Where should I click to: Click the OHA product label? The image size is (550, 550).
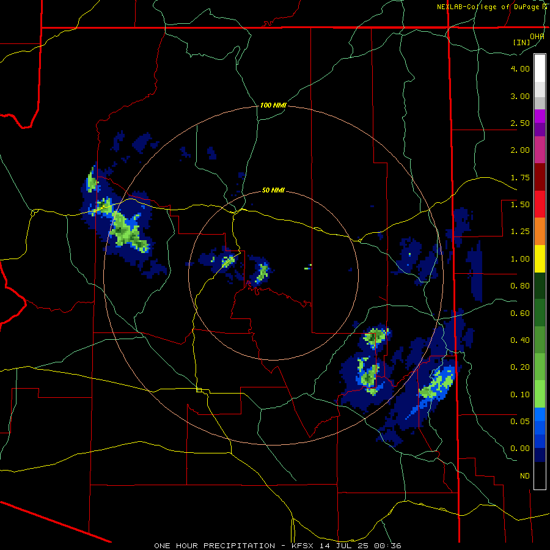pyautogui.click(x=537, y=37)
